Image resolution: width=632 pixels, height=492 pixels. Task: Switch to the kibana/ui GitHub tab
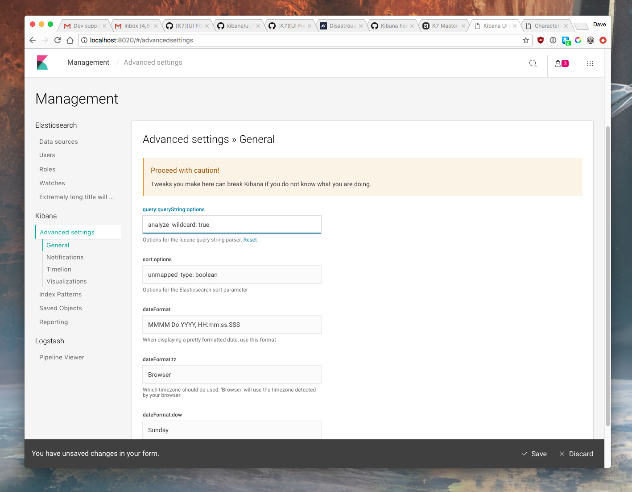[239, 26]
